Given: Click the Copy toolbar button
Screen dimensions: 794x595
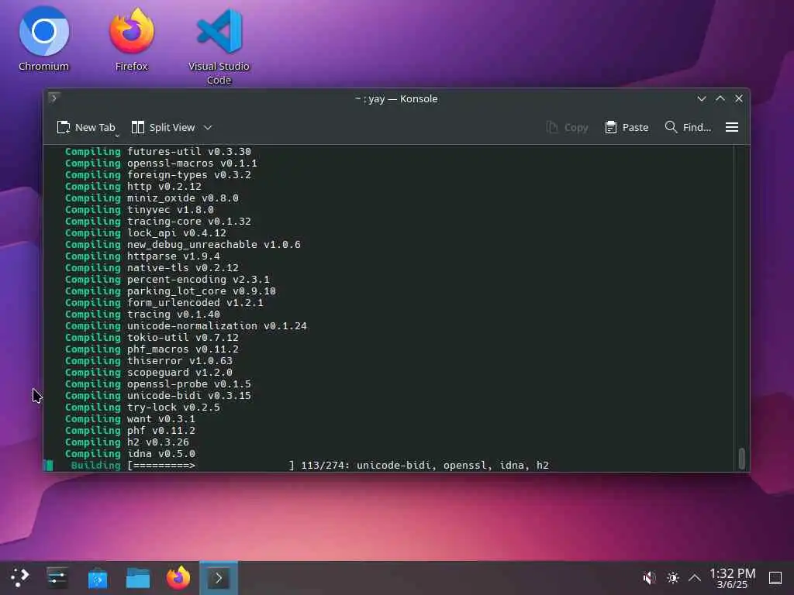Looking at the screenshot, I should (567, 128).
